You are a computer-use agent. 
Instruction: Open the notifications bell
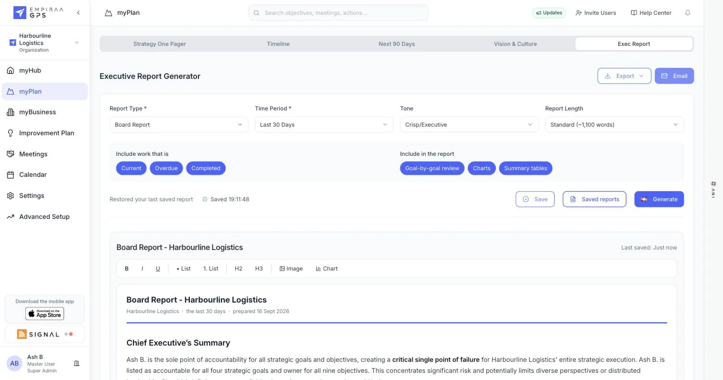pos(688,13)
